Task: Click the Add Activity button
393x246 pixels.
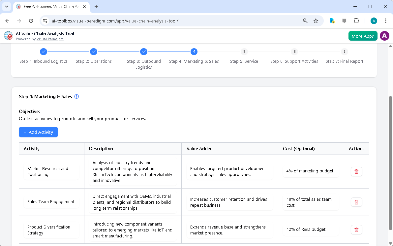Action: [38, 132]
